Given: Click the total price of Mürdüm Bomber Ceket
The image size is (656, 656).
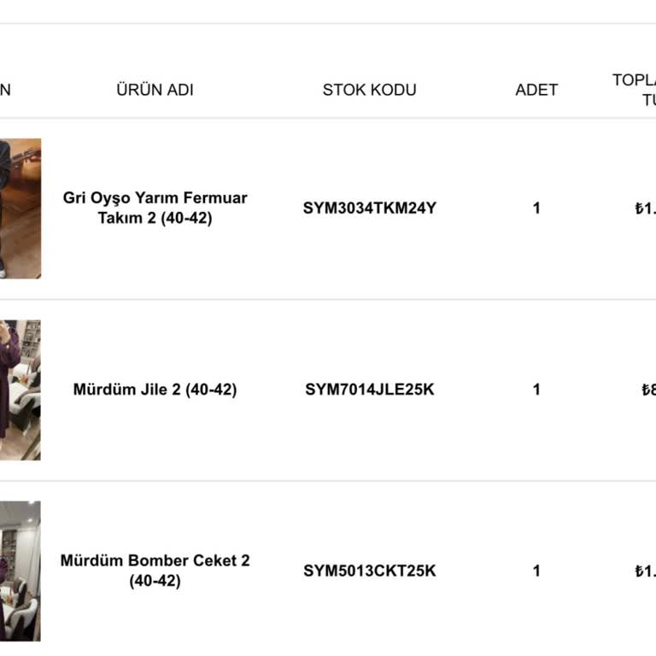Looking at the screenshot, I should (645, 571).
